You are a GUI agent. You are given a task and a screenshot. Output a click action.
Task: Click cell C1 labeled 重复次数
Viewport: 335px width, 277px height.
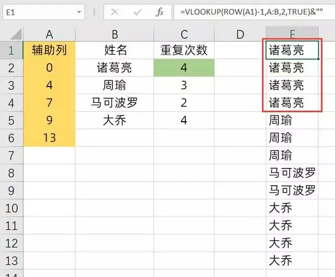184,50
